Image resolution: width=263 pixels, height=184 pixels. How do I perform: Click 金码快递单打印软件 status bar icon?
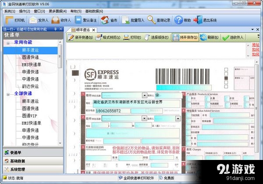120,178
